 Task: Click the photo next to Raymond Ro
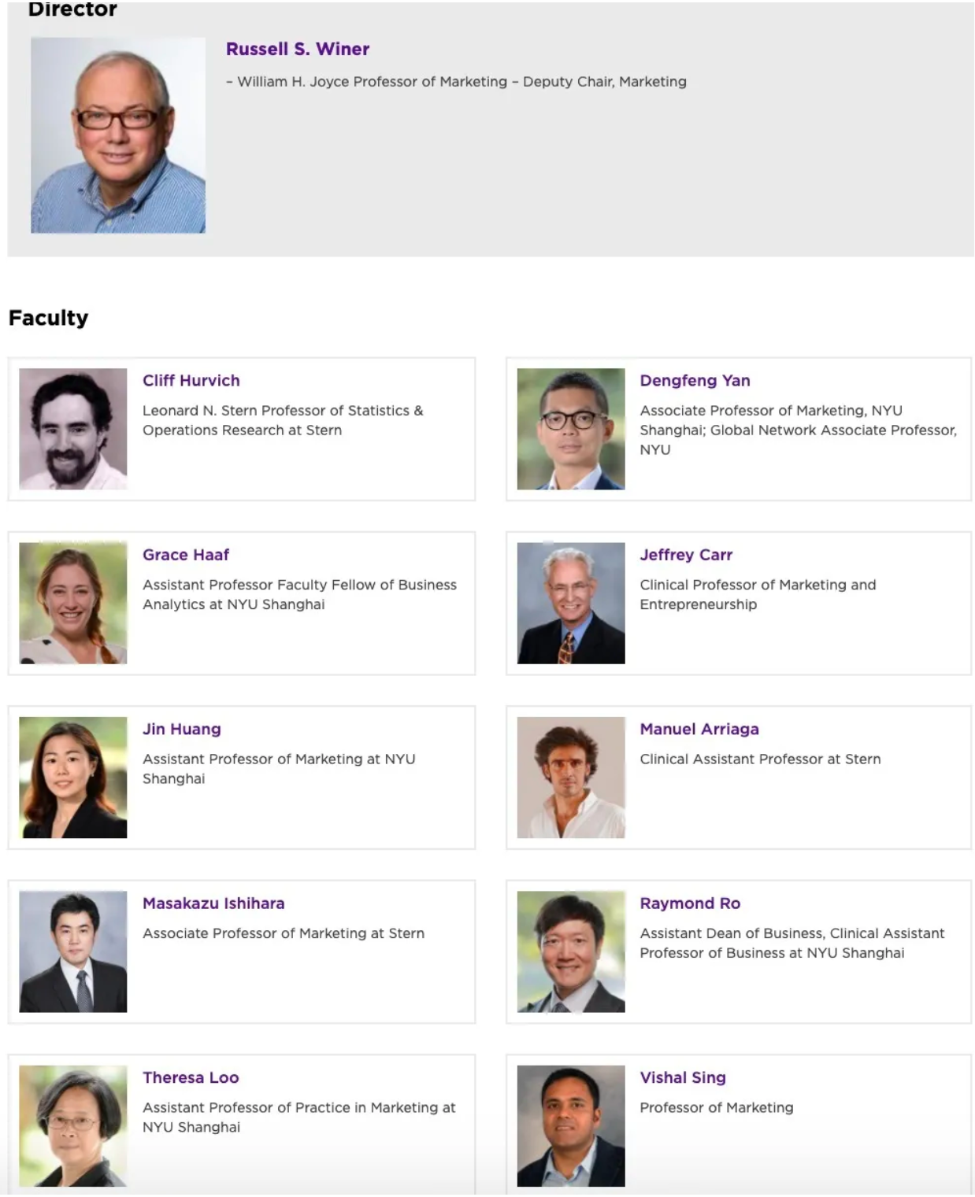(x=571, y=951)
